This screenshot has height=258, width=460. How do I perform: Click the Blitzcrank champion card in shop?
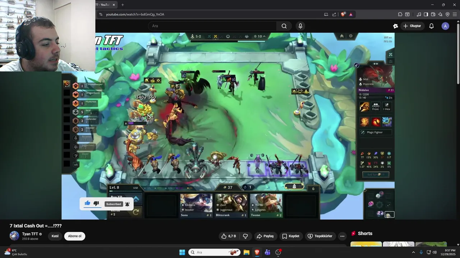231,205
